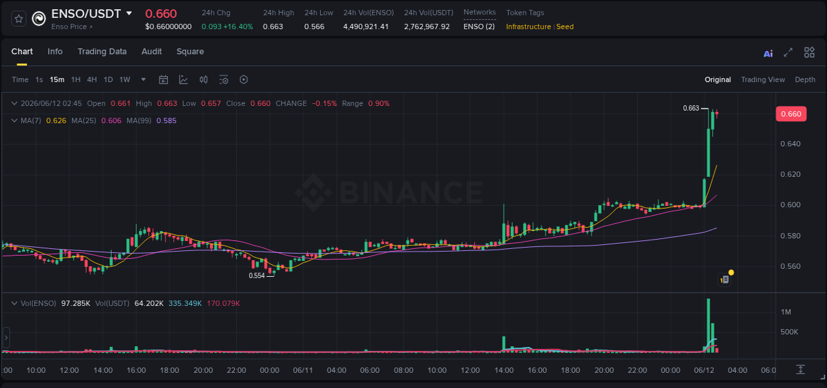The height and width of the screenshot is (388, 827).
Task: Click the Vol(USDT) legend label
Action: coord(112,303)
